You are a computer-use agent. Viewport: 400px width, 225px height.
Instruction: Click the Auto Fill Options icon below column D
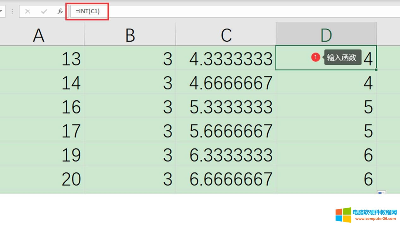[381, 193]
